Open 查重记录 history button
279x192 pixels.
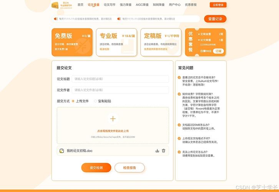point(215,19)
